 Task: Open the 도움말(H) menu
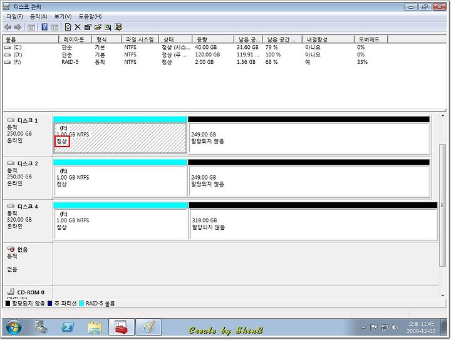[90, 17]
